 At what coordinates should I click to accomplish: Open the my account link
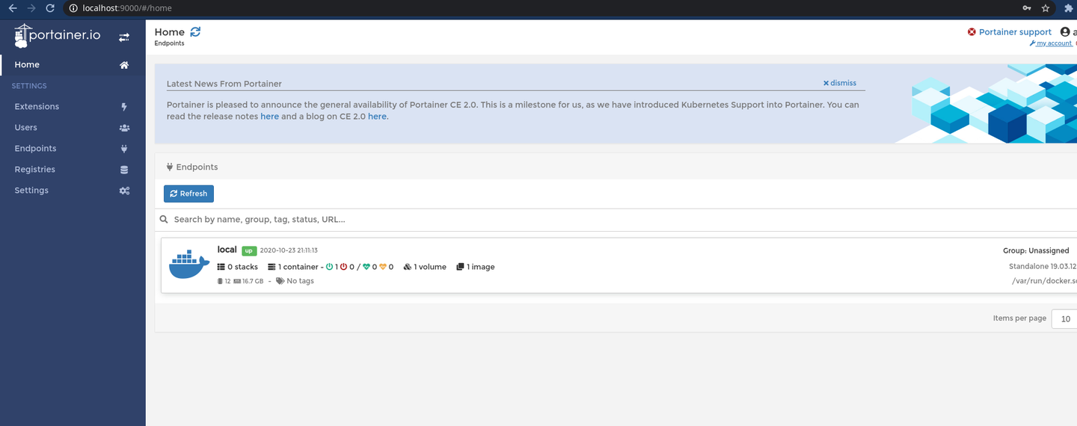[1053, 43]
